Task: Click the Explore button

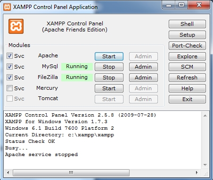Action: (x=187, y=56)
